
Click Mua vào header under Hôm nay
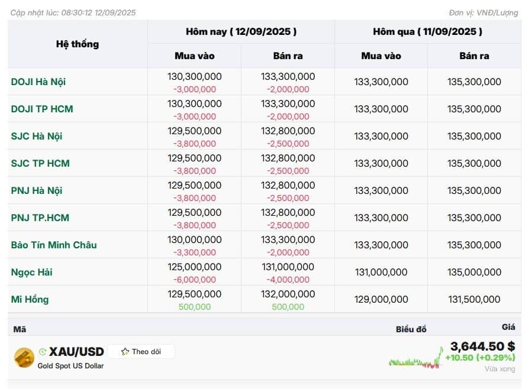195,56
